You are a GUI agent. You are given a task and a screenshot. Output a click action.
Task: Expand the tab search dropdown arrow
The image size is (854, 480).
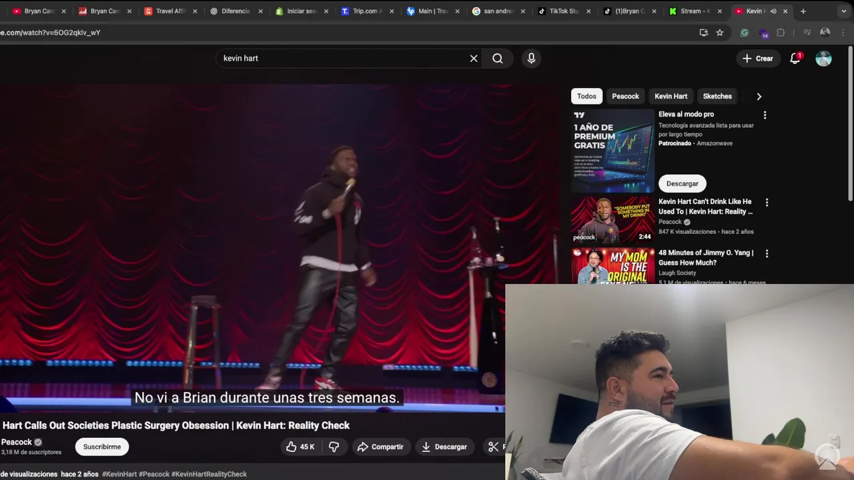[x=843, y=11]
